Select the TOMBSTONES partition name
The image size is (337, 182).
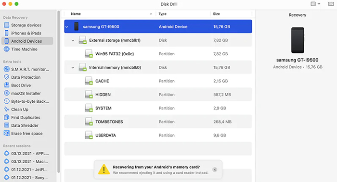point(109,122)
